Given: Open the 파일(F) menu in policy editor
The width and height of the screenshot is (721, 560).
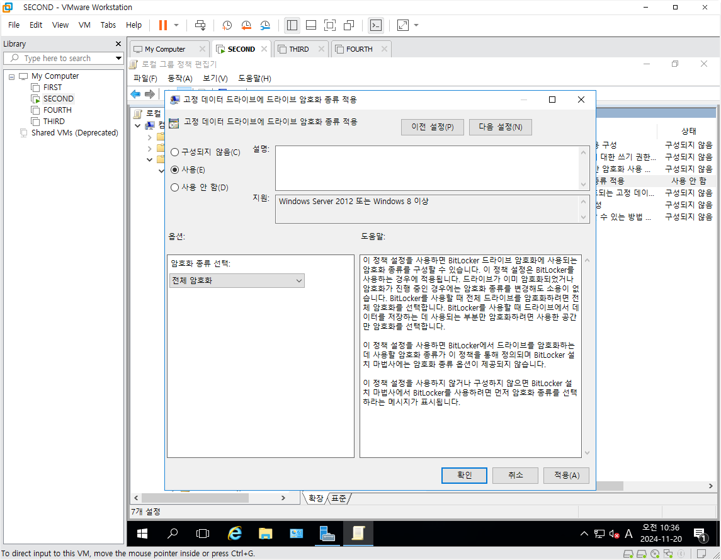Looking at the screenshot, I should [x=145, y=79].
